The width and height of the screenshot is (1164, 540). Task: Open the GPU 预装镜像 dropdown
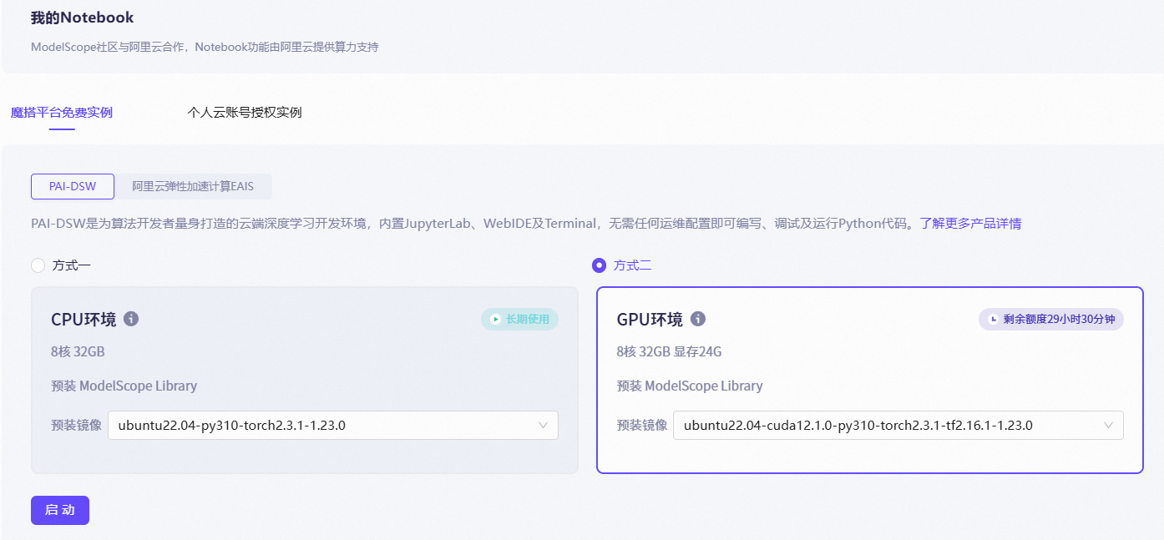point(898,425)
